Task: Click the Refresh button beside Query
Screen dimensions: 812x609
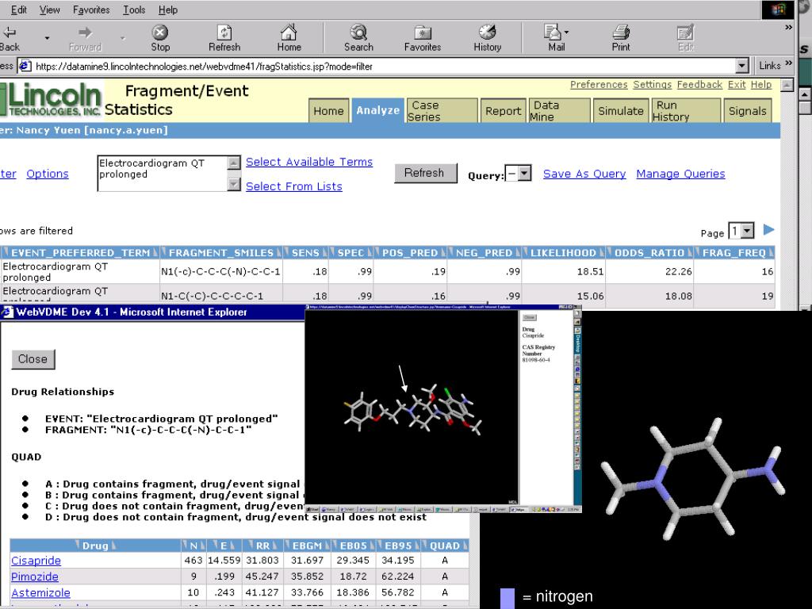Action: [424, 173]
